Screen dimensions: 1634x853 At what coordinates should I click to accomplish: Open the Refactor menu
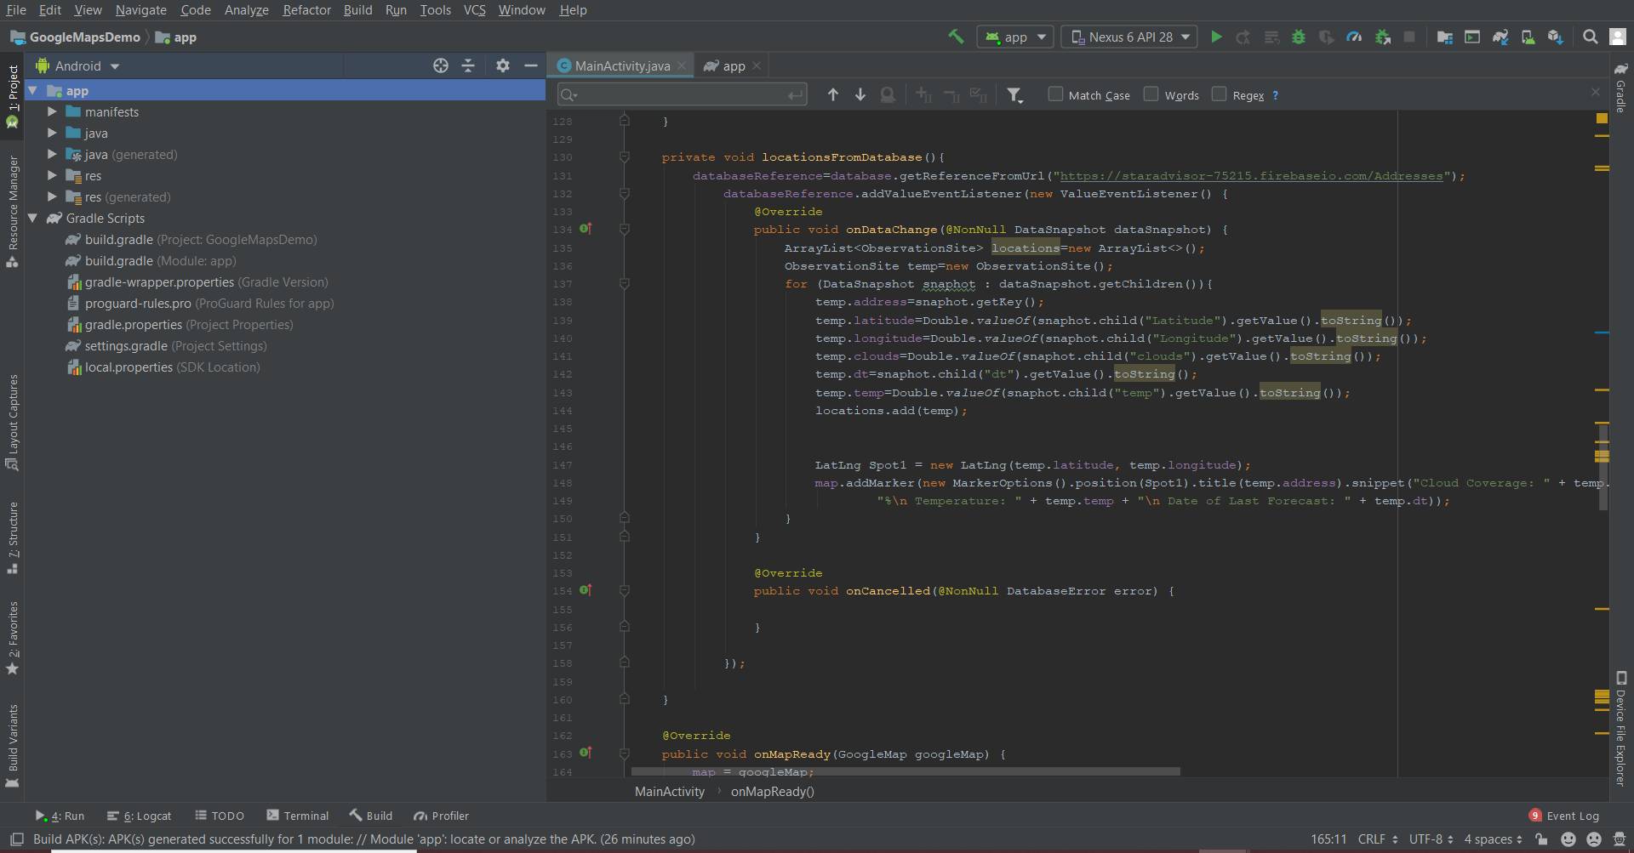(x=306, y=10)
